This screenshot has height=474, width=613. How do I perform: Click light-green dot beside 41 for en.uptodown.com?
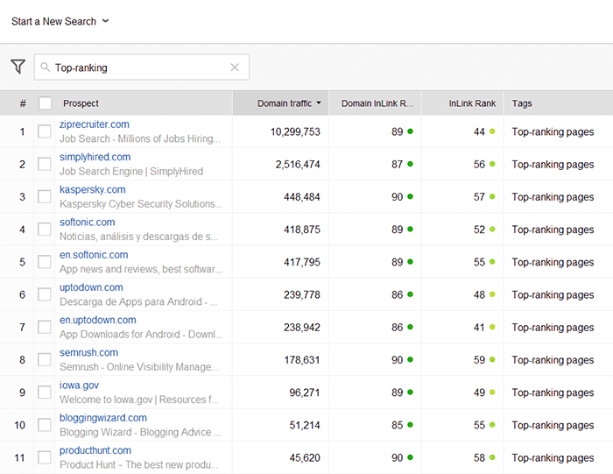[x=492, y=327]
